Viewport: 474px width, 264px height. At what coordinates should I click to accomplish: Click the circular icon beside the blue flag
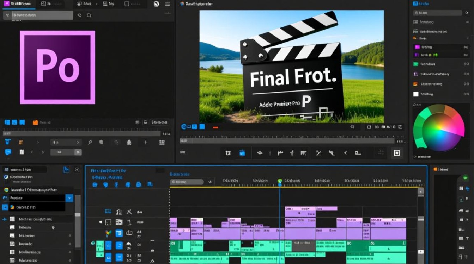[77, 170]
